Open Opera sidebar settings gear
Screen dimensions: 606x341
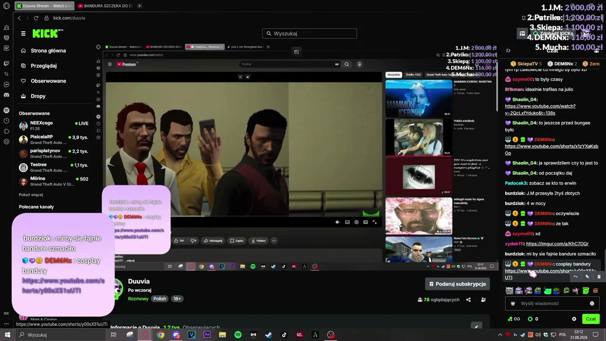(6, 142)
